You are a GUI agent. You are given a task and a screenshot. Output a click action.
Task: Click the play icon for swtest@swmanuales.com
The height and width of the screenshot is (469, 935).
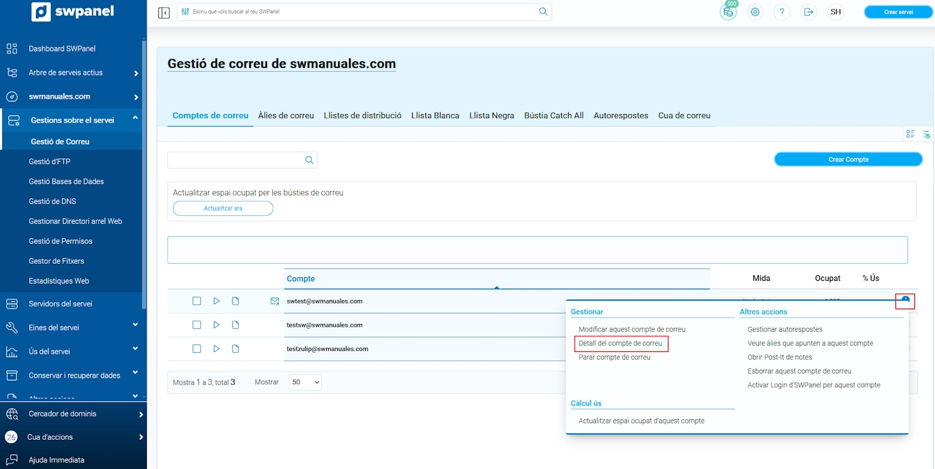[216, 301]
